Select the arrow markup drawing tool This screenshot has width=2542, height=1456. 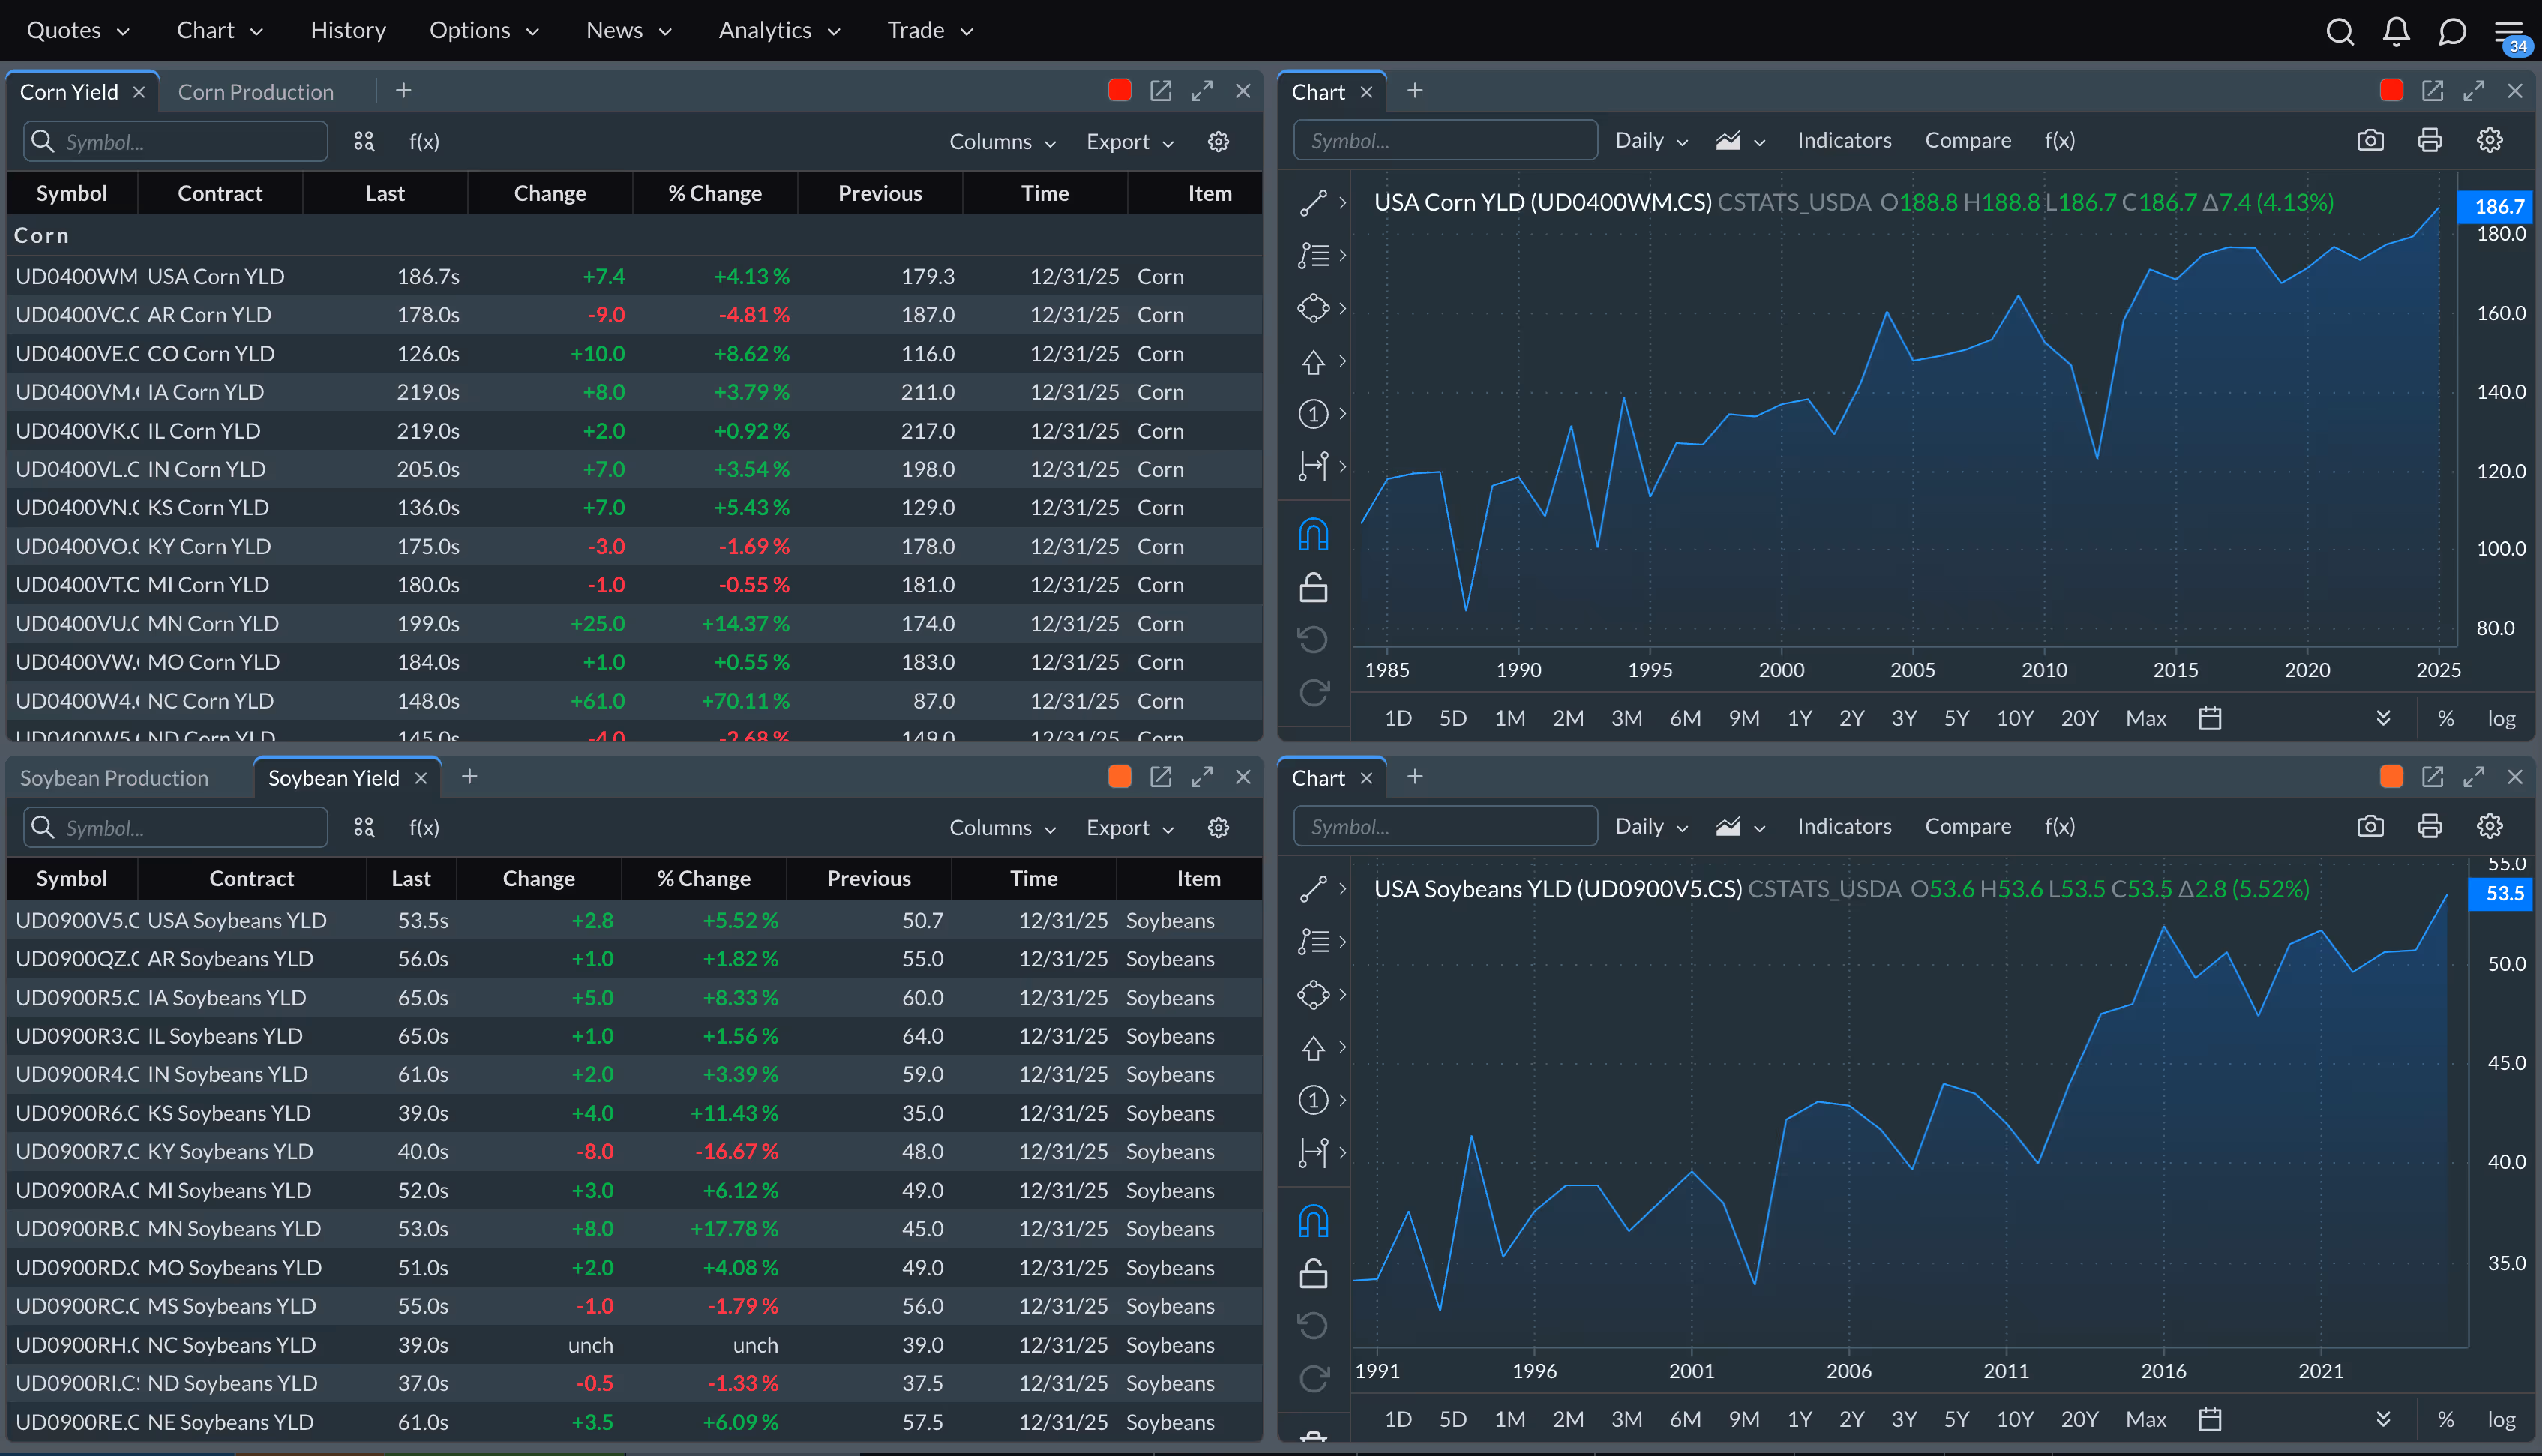point(1314,362)
